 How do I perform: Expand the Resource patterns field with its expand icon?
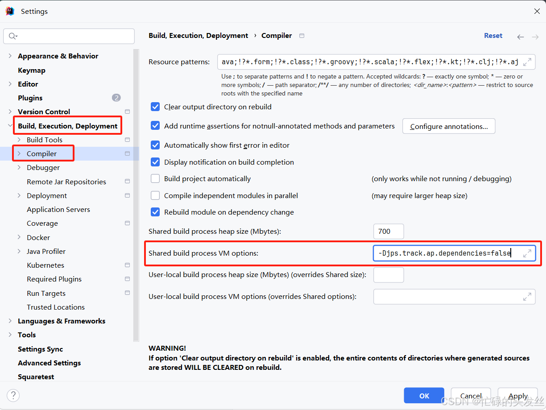(527, 62)
